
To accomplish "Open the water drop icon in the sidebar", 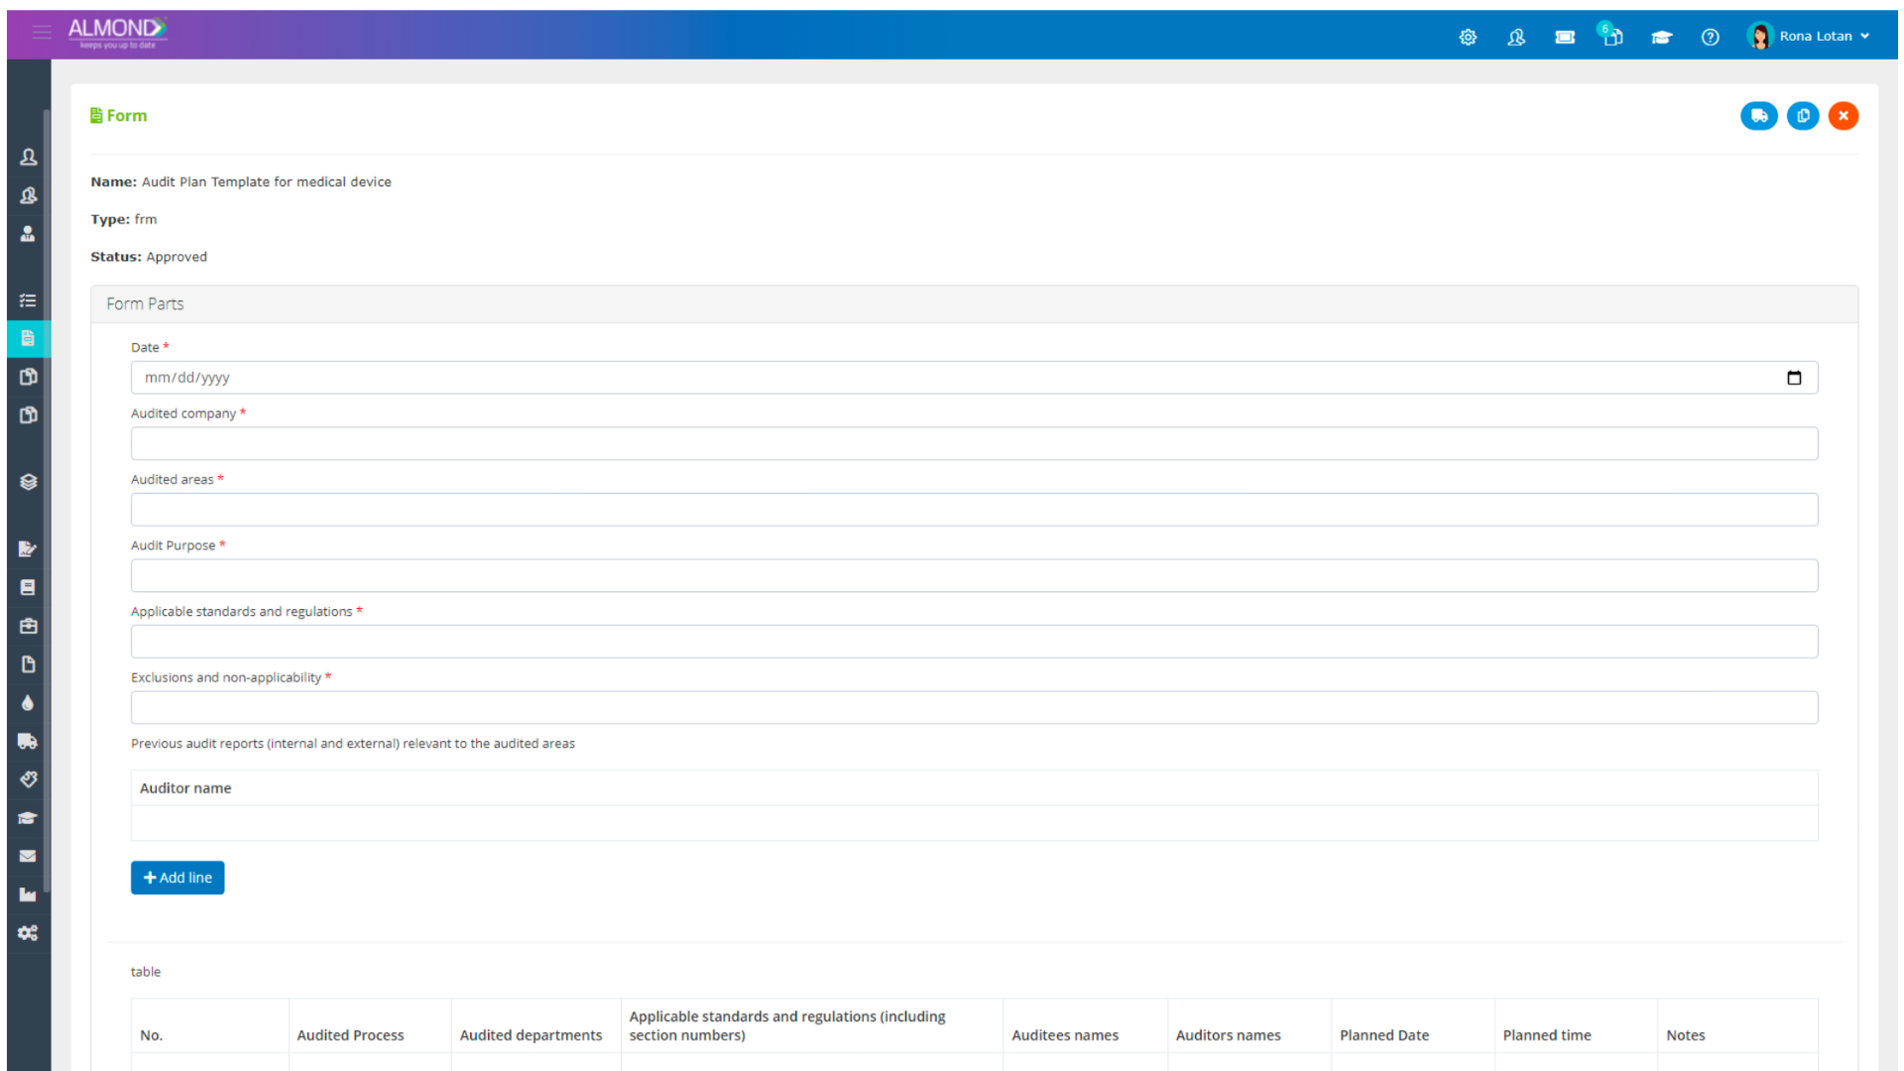I will pyautogui.click(x=28, y=703).
